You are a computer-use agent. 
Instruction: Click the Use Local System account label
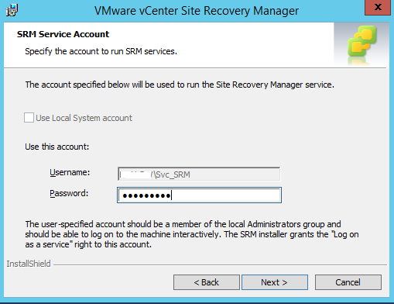(84, 118)
